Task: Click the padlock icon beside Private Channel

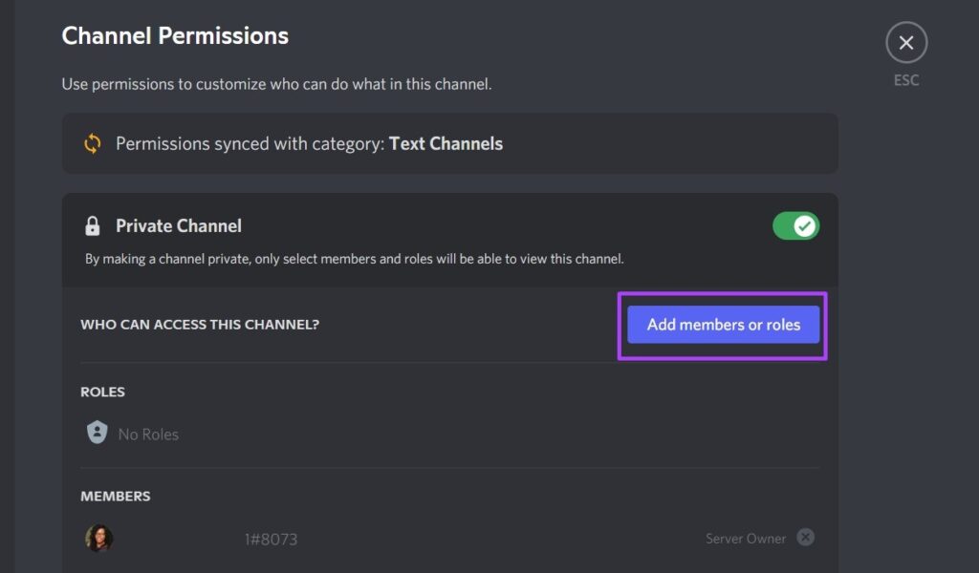Action: [93, 226]
